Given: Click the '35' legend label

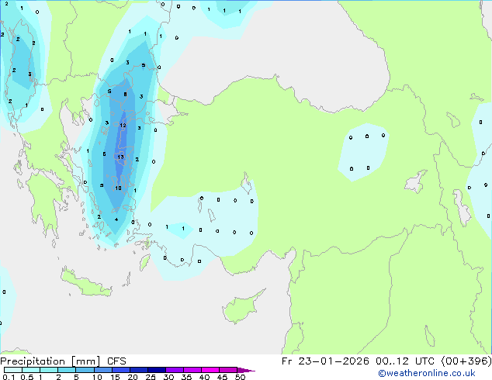Looking at the screenshot, I should (x=187, y=377).
